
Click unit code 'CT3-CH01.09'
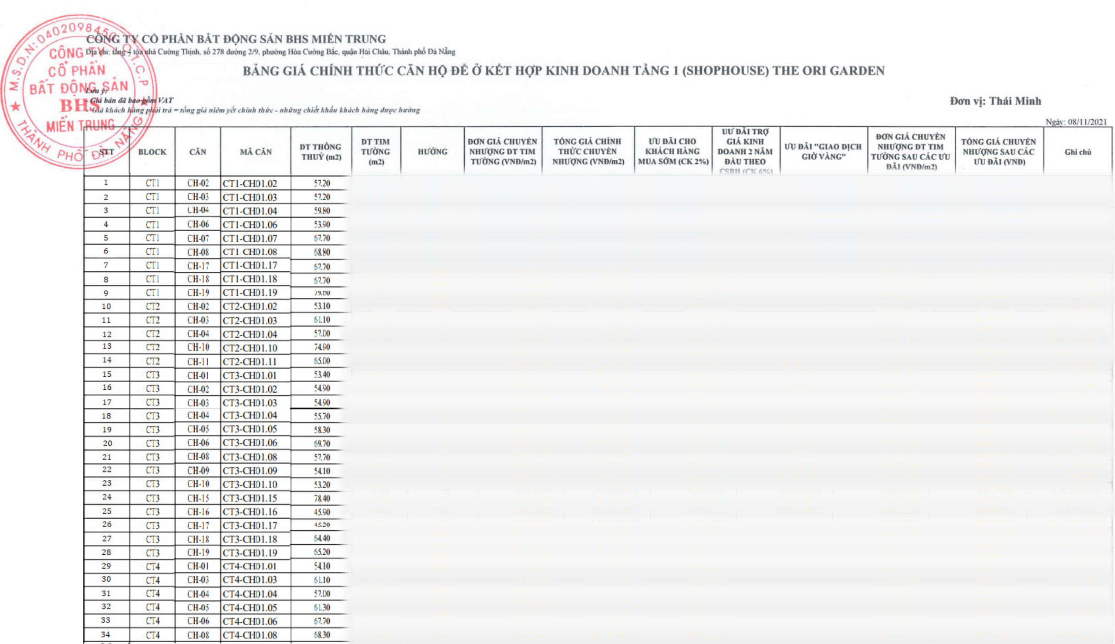click(x=250, y=471)
